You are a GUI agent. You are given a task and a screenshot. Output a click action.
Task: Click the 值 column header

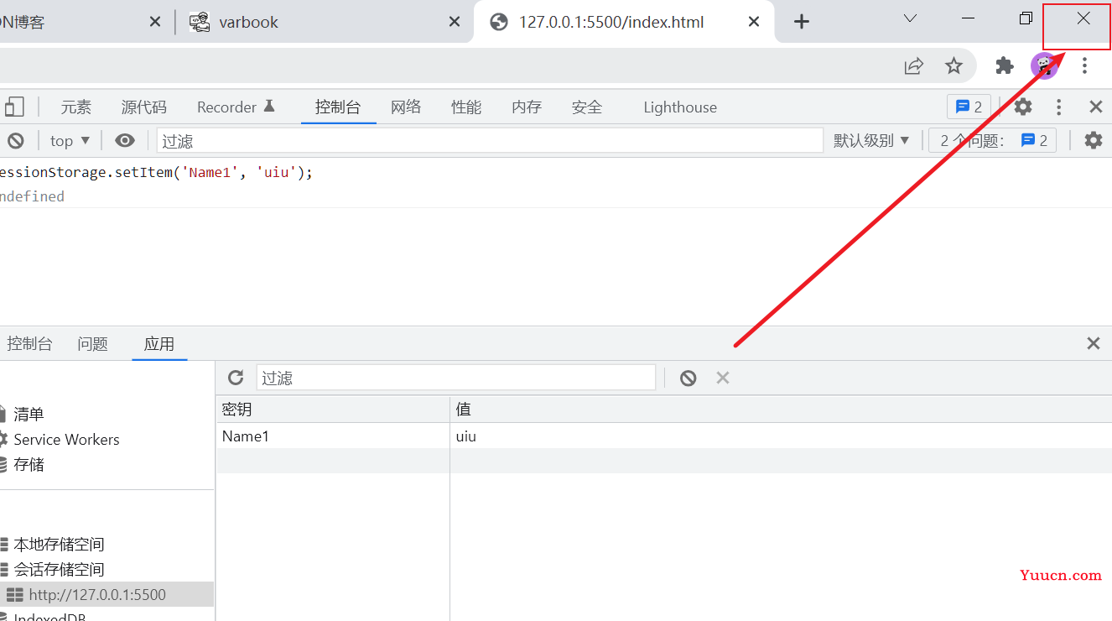coord(781,409)
